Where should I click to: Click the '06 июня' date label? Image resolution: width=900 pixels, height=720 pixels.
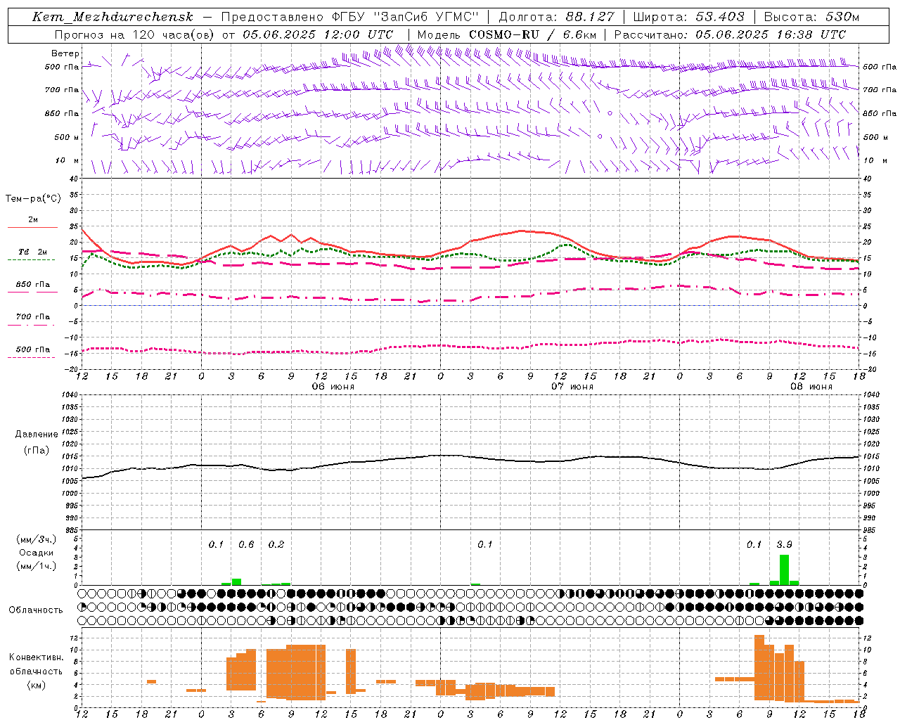click(x=333, y=386)
